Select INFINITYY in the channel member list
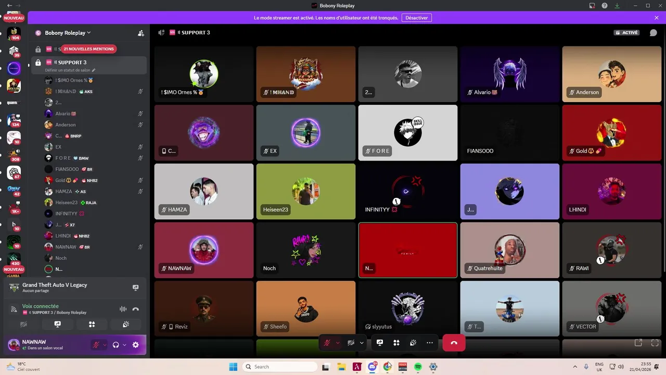The width and height of the screenshot is (666, 375). pos(94,214)
